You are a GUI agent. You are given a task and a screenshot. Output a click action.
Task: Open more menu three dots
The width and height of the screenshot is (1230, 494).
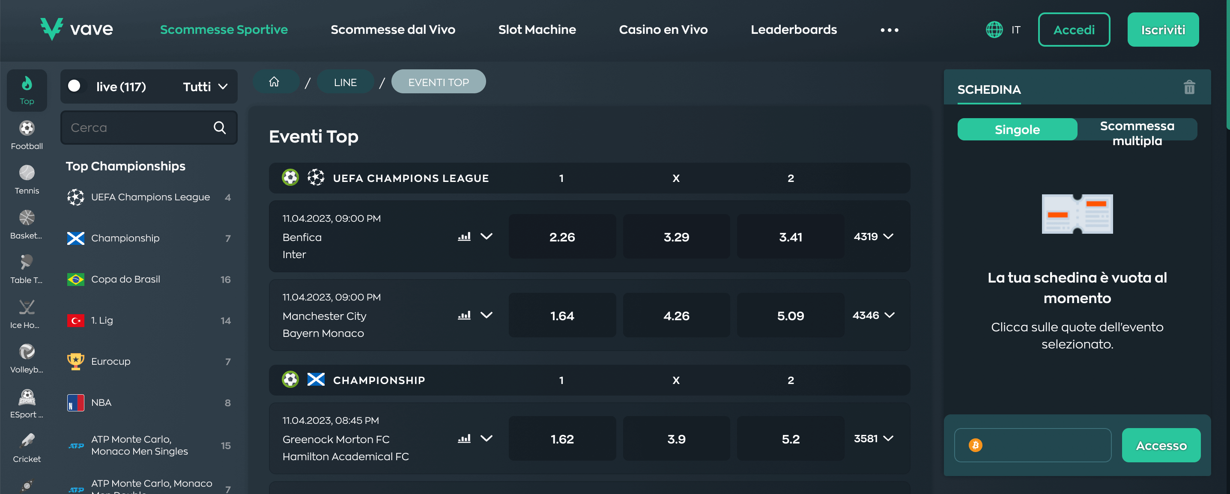(889, 30)
